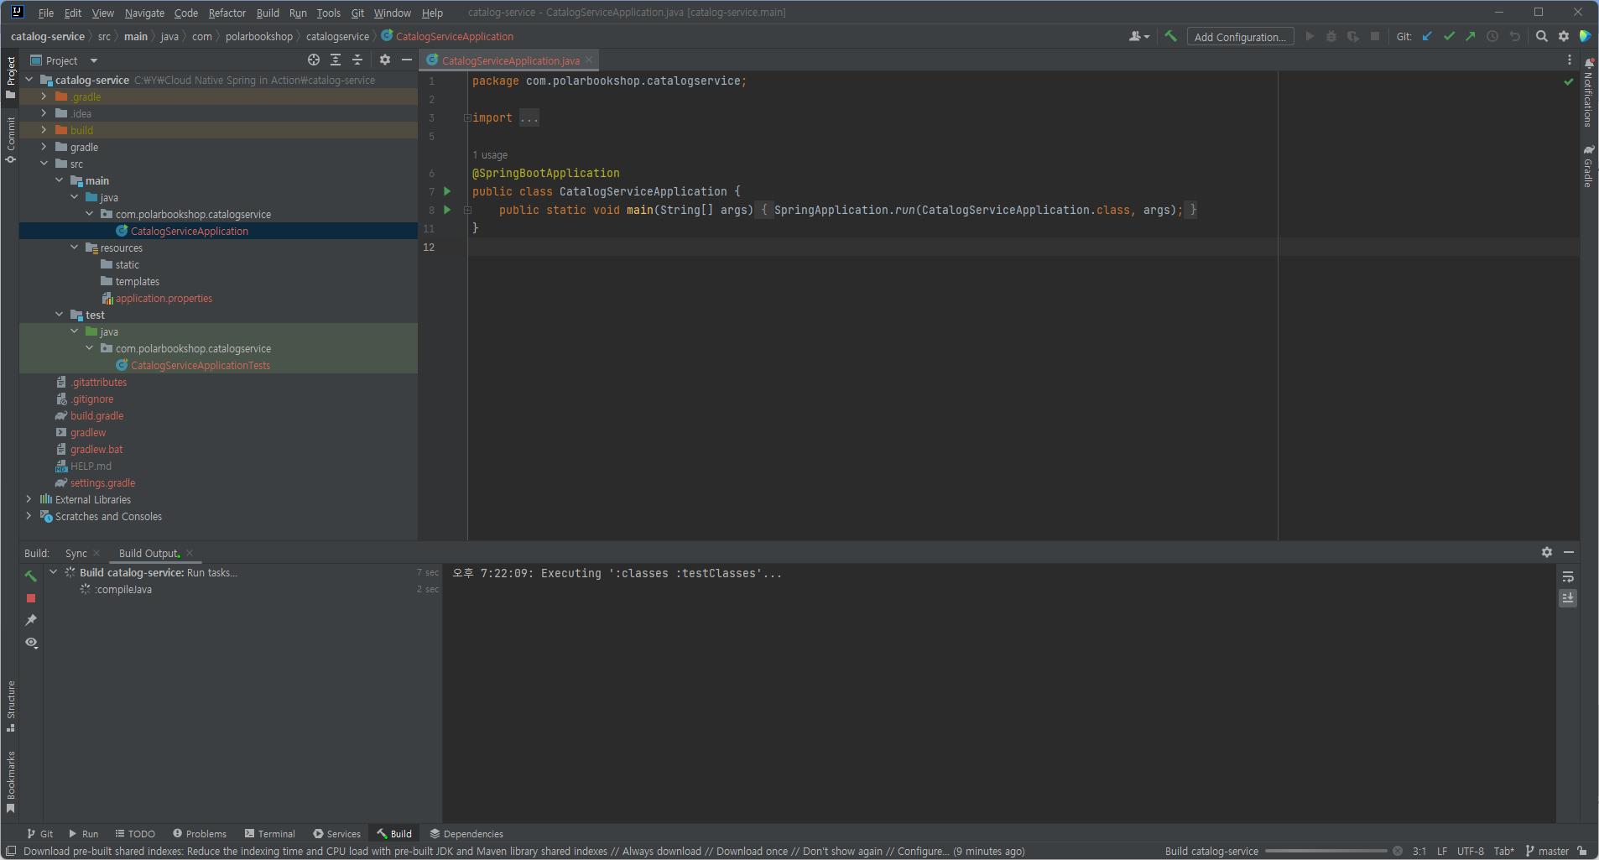Select CatalogServiceApplicationTests in tree
This screenshot has width=1599, height=860.
(201, 365)
